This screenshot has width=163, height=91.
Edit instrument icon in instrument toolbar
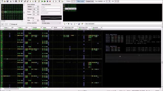point(82,24)
